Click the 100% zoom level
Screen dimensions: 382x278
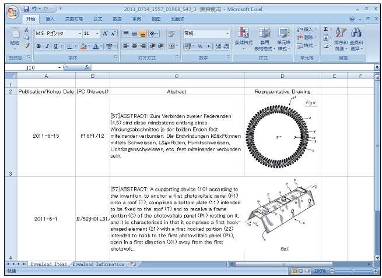[x=320, y=270]
